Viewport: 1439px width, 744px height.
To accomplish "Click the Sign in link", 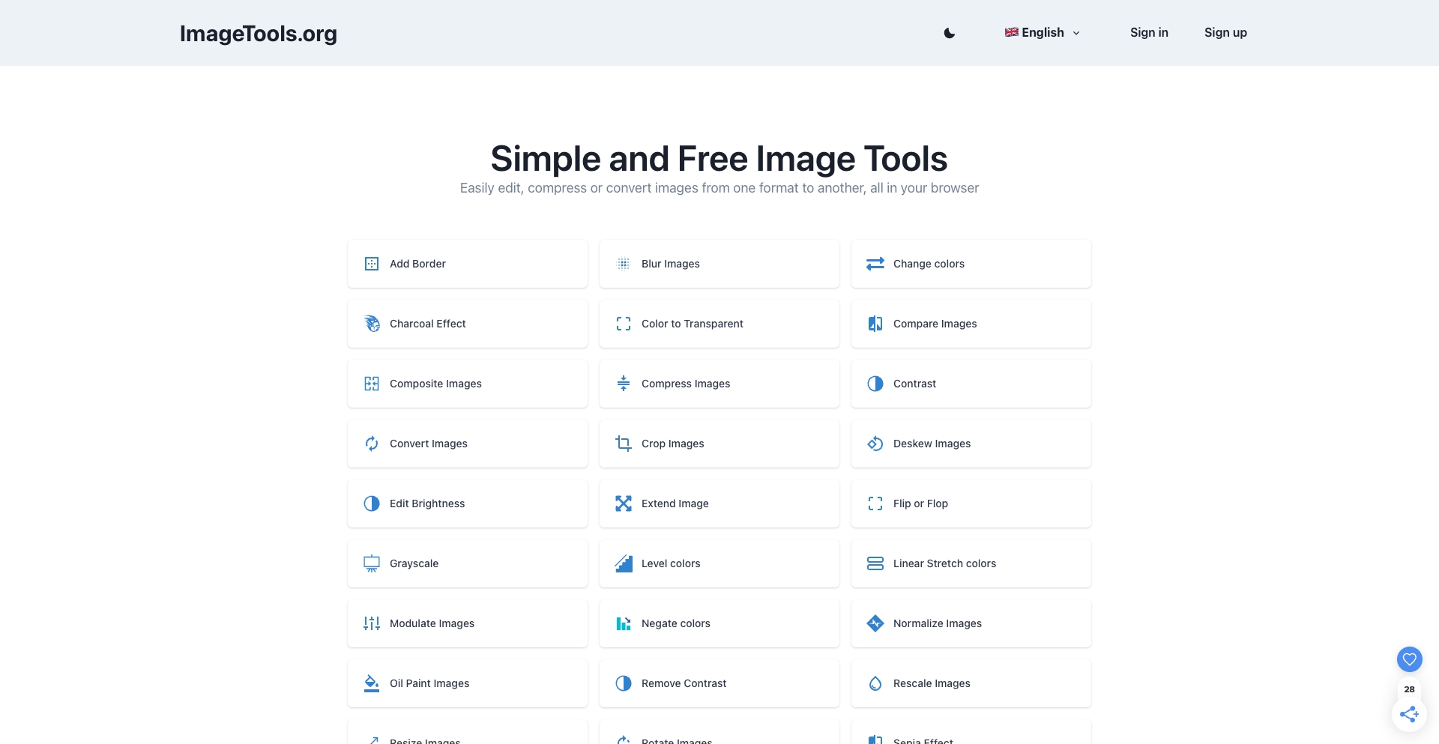I will pyautogui.click(x=1149, y=32).
